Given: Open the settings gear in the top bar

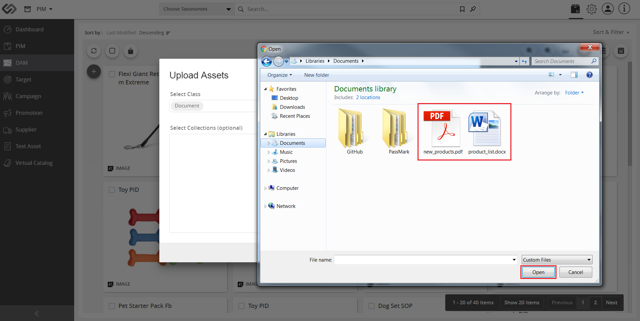Looking at the screenshot, I should point(592,9).
